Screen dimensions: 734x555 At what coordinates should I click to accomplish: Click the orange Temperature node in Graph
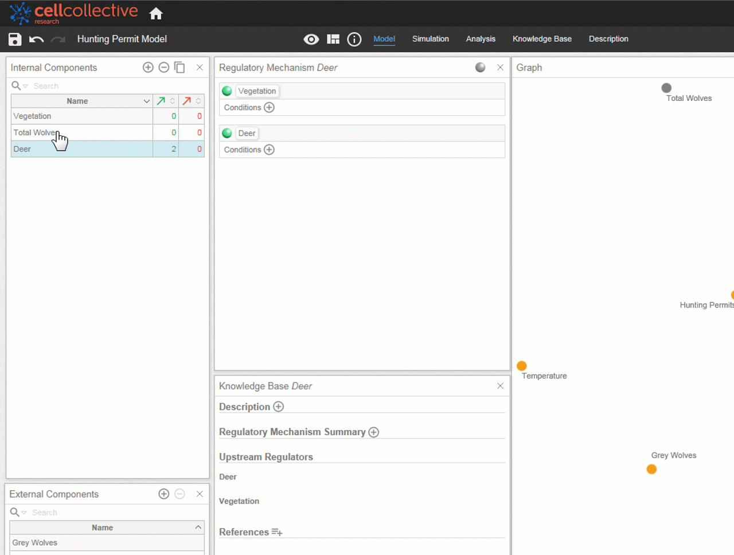click(522, 366)
